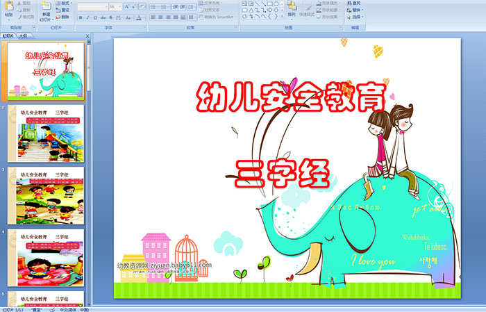Toggle bold formatting
The width and height of the screenshot is (486, 312).
tap(81, 17)
